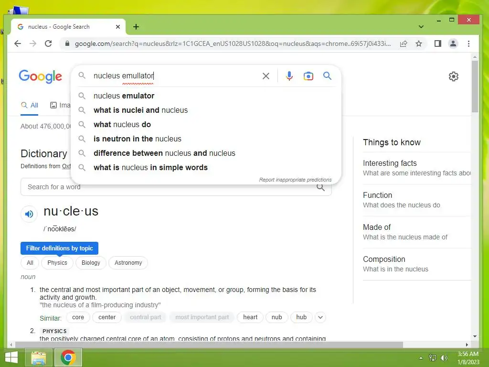
Task: Start voice search with the microphone icon
Action: coord(289,76)
